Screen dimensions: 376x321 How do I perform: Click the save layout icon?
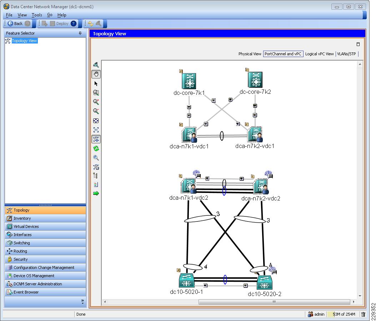coord(96,167)
